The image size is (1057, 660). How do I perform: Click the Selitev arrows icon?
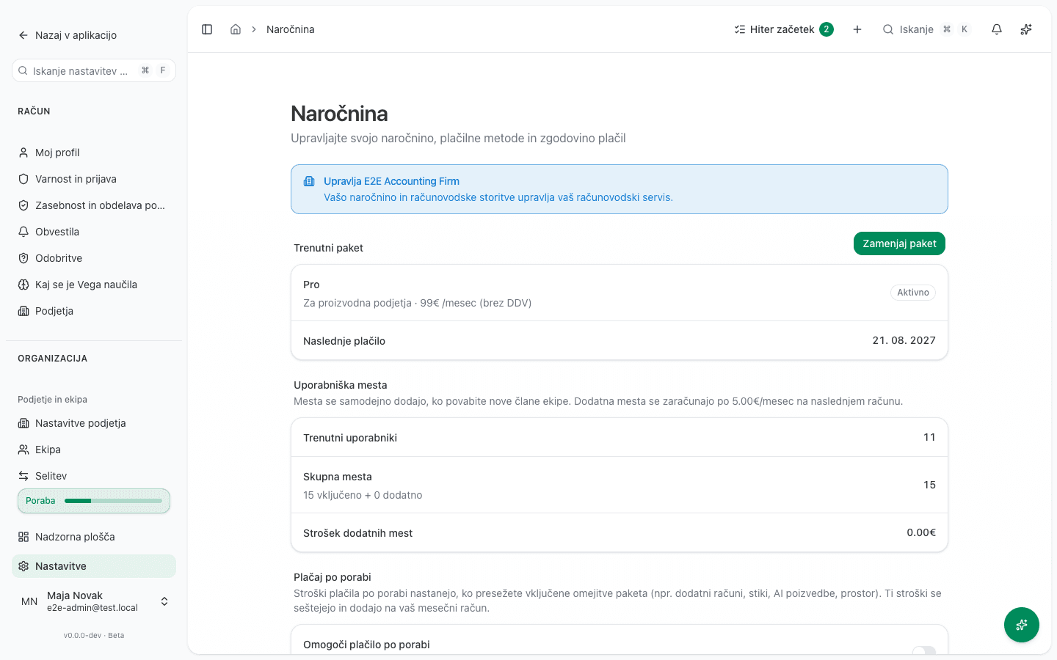coord(23,476)
